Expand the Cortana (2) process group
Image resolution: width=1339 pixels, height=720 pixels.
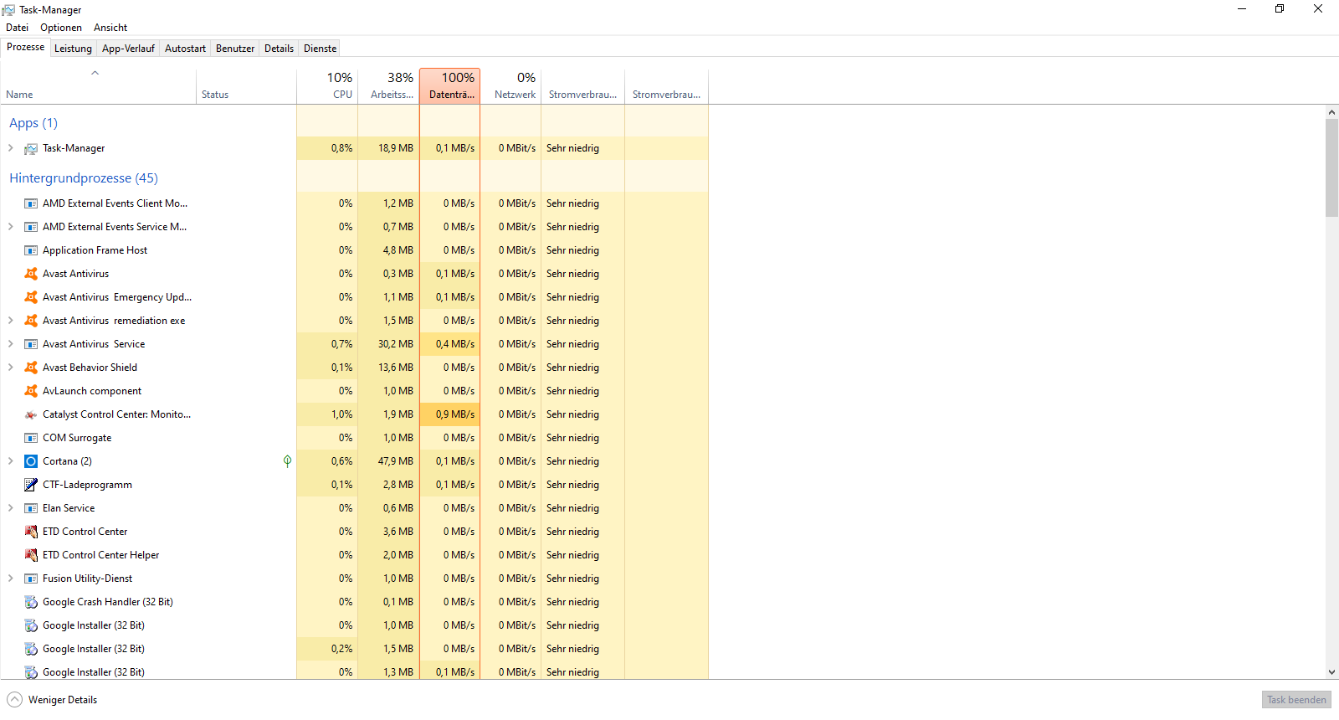click(10, 461)
